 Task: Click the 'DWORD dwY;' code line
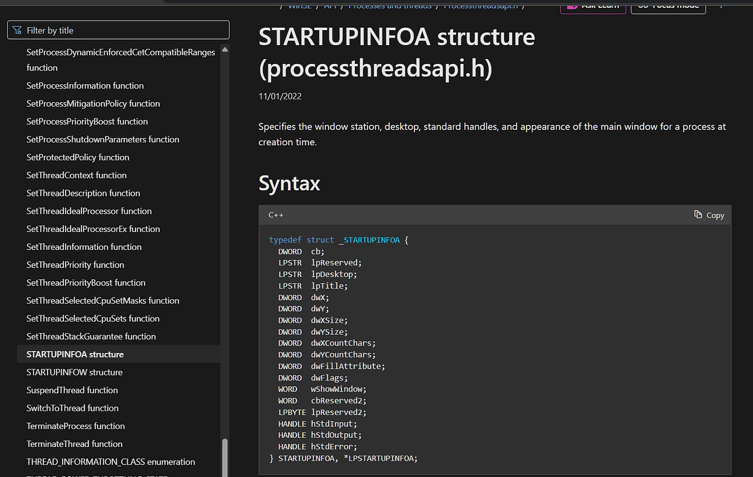pyautogui.click(x=304, y=309)
